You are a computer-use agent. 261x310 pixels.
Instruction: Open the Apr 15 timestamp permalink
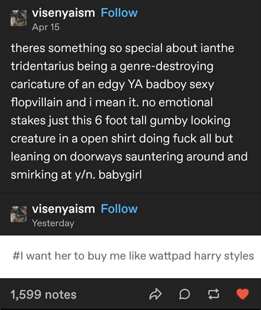(46, 27)
